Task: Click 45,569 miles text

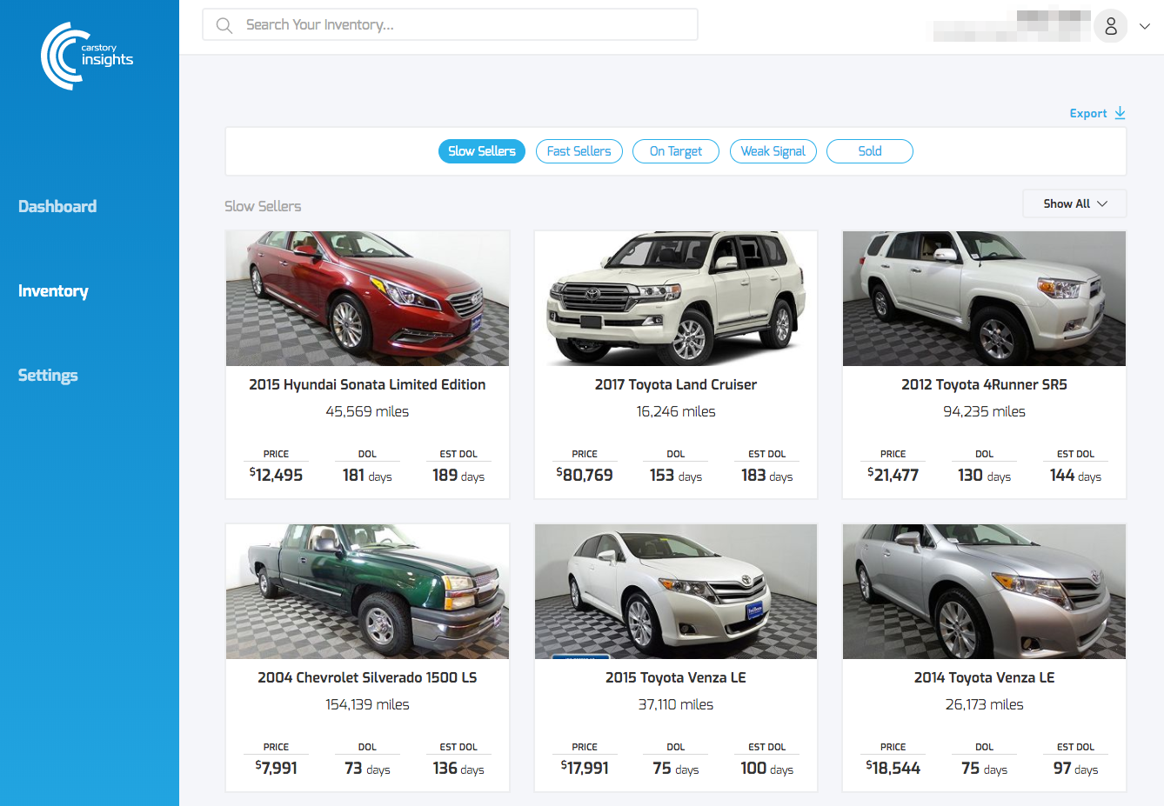Action: (x=367, y=411)
